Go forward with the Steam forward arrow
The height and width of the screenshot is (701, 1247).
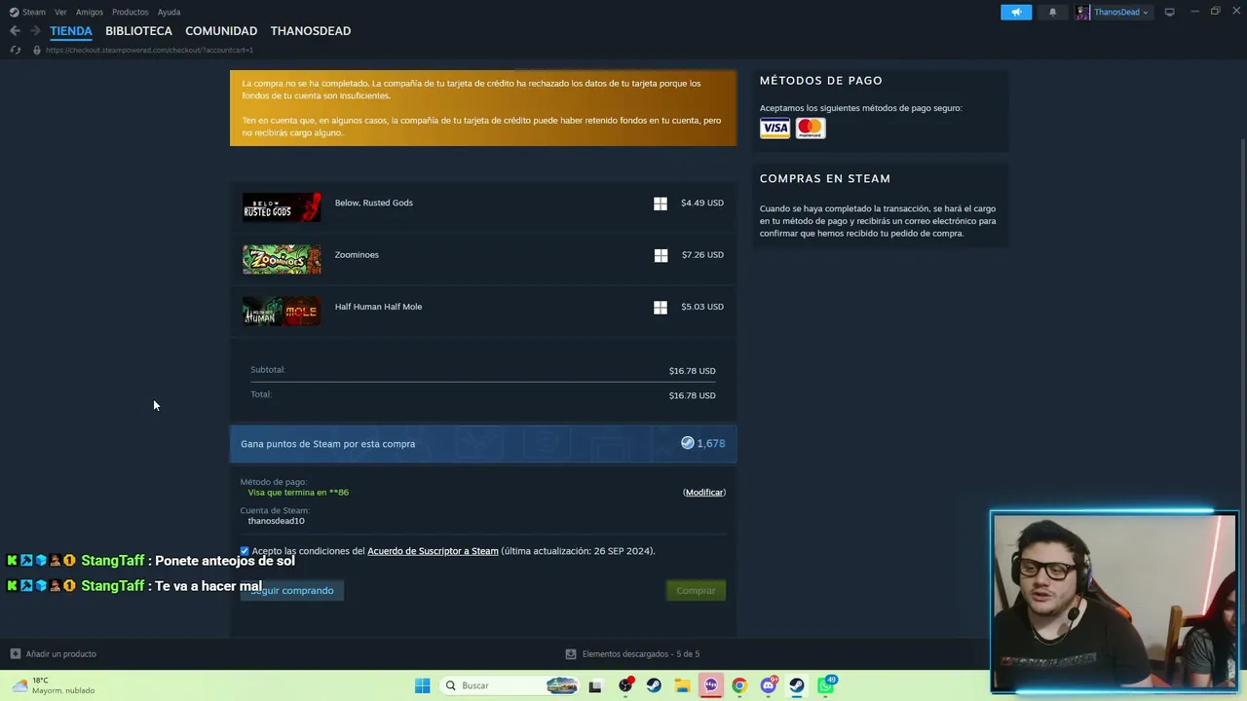(35, 31)
